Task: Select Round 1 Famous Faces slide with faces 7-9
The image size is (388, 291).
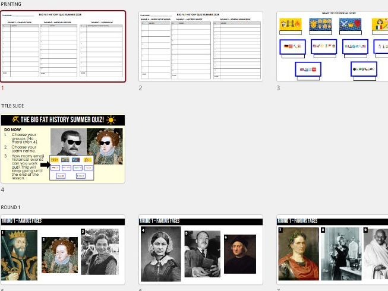Action: coord(332,249)
